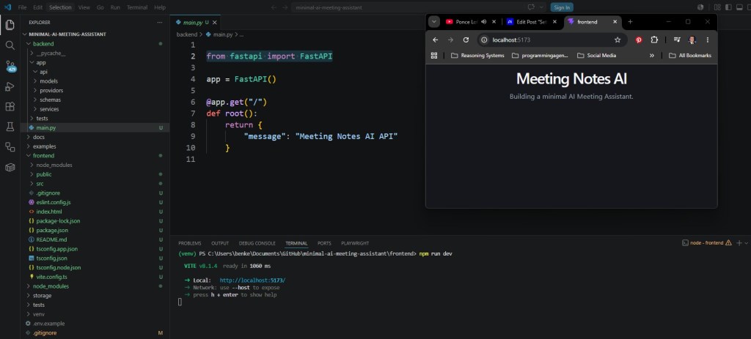Expand the models folder
This screenshot has width=751, height=339.
[x=48, y=81]
